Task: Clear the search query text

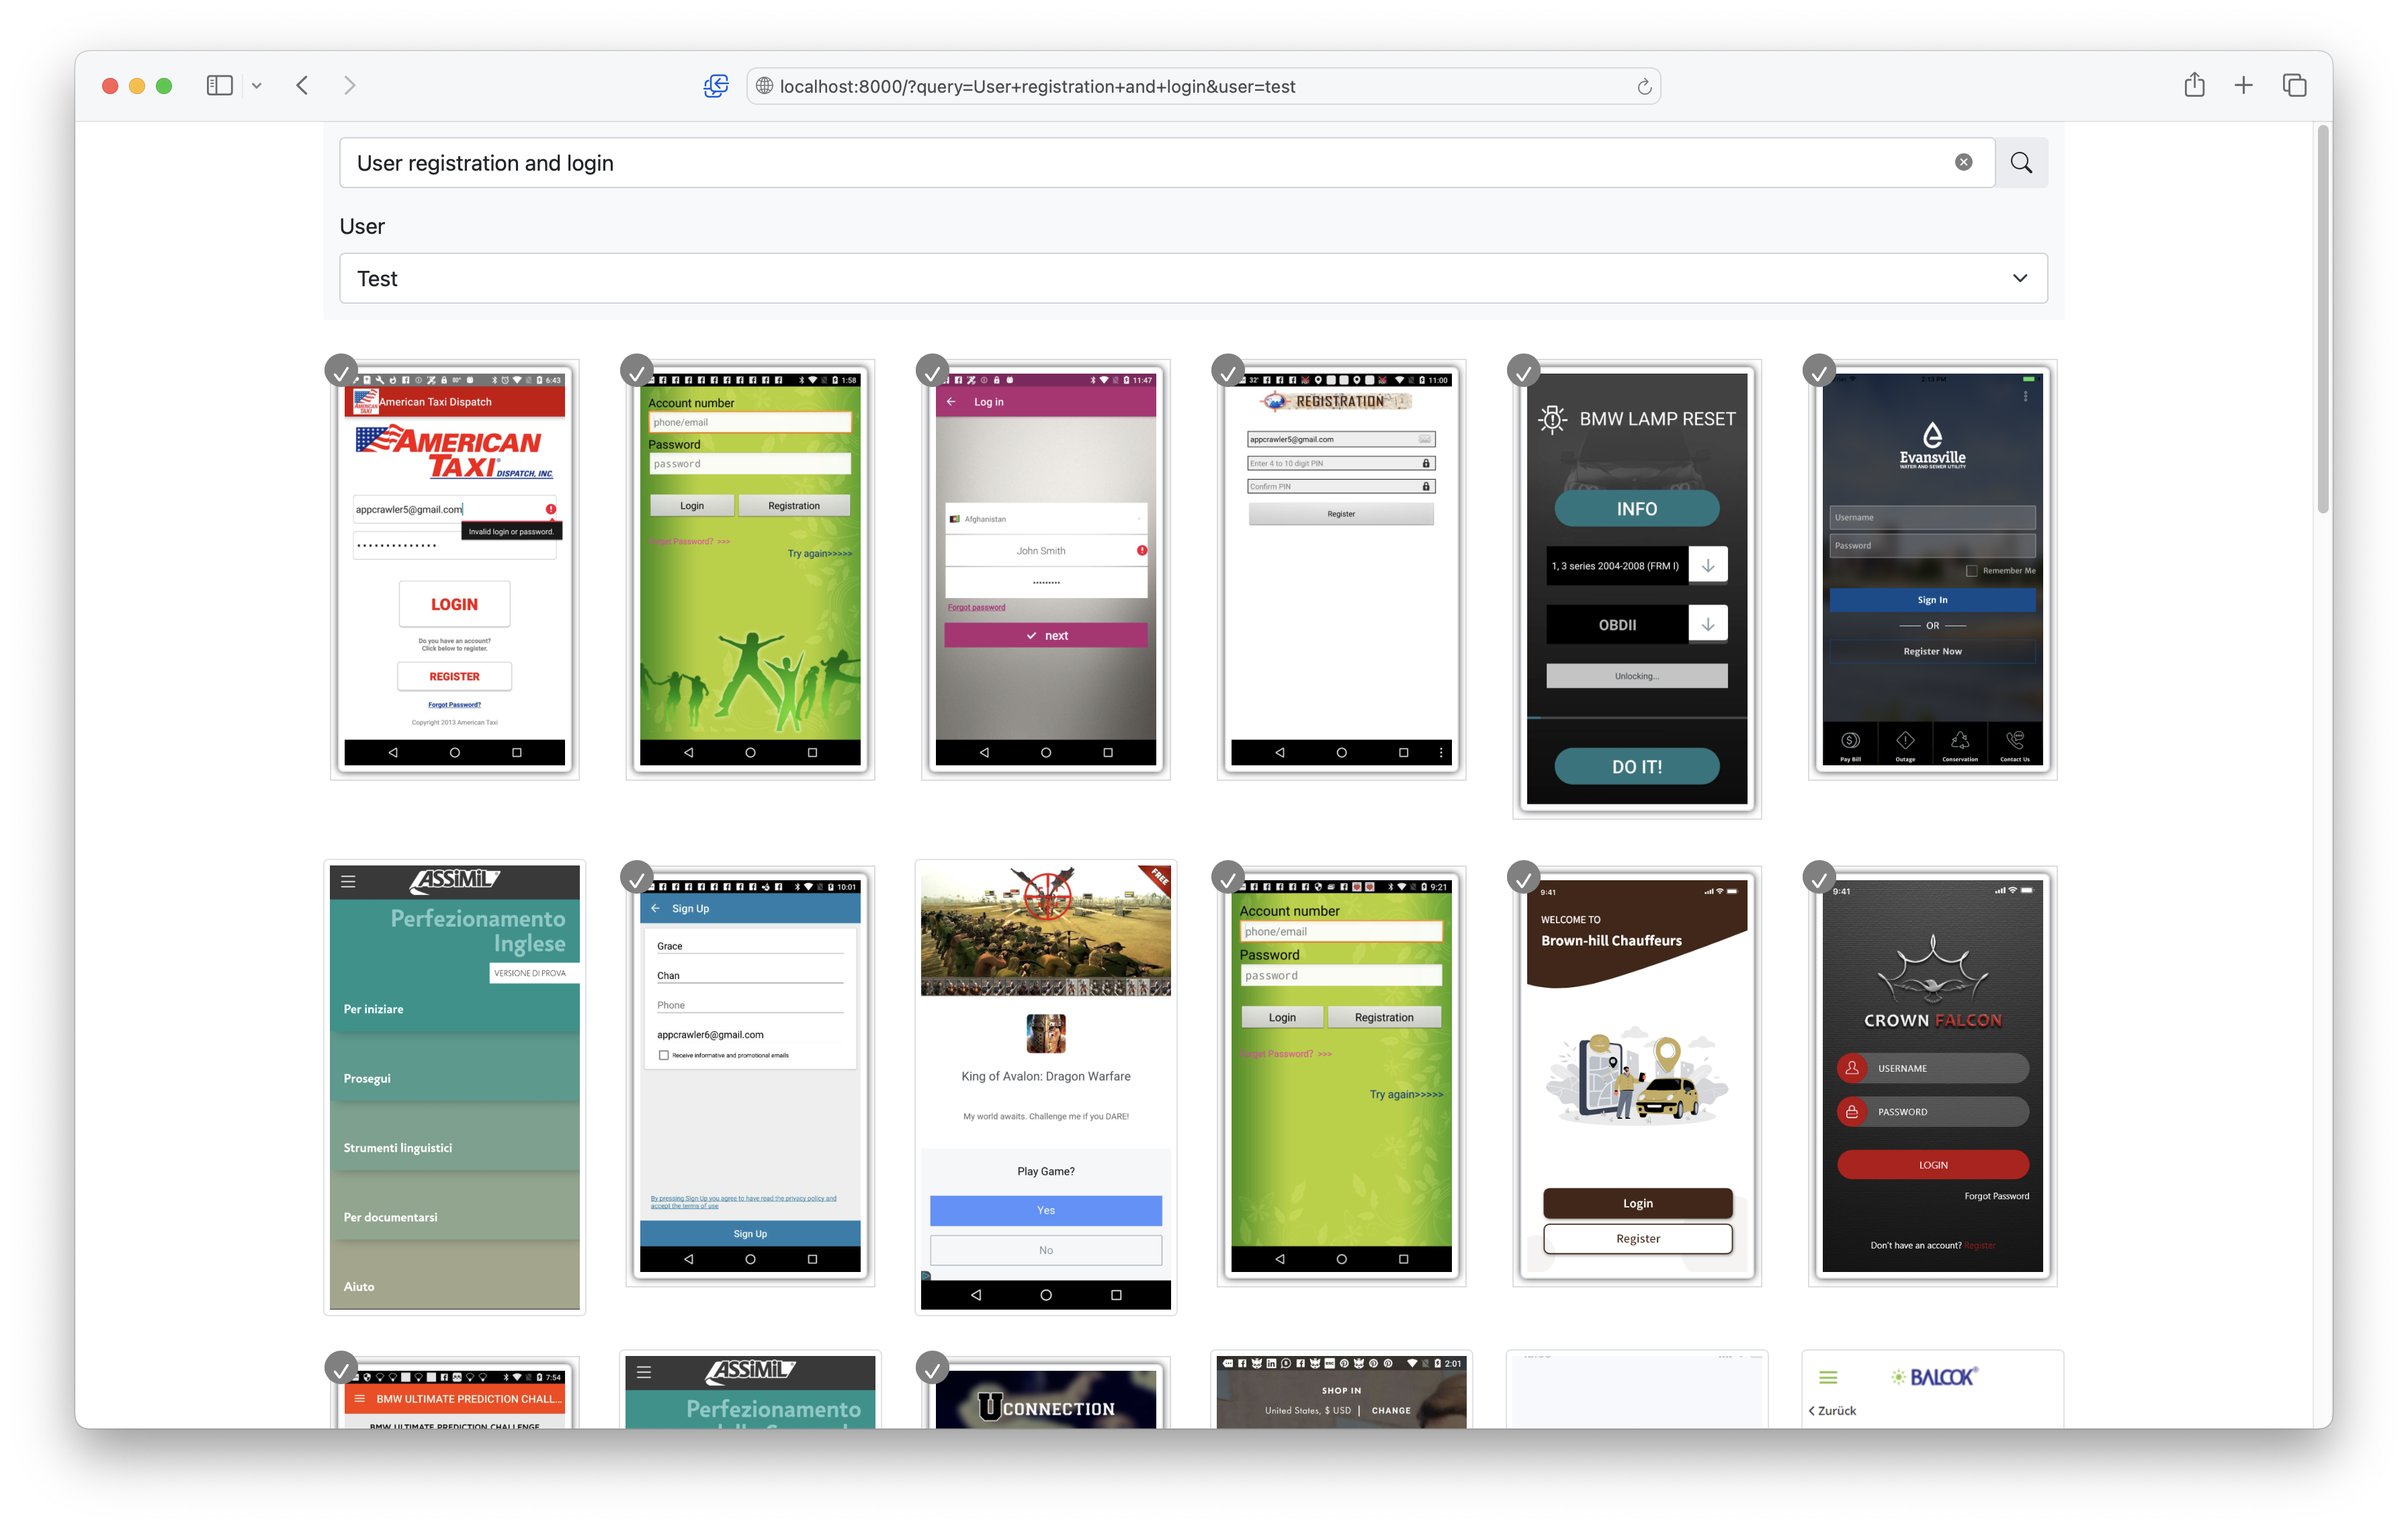Action: 1963,163
